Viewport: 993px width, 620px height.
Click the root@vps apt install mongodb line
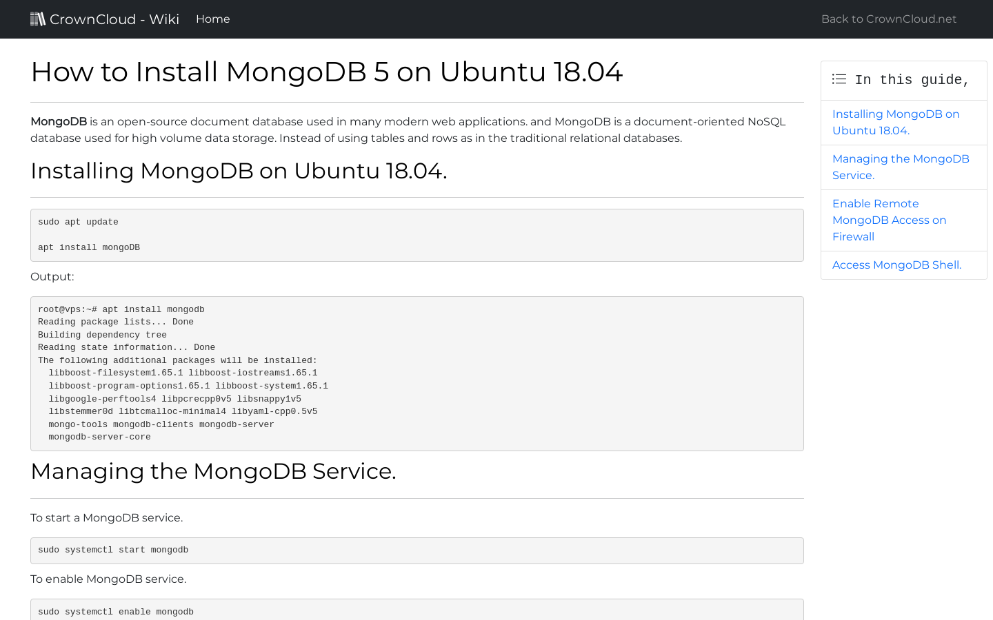tap(121, 309)
